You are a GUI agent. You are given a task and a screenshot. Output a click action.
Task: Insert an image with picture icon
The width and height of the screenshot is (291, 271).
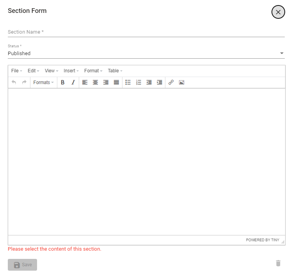pos(182,83)
